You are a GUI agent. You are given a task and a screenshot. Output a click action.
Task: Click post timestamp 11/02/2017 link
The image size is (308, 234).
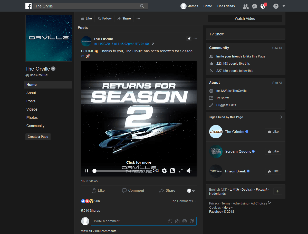pyautogui.click(x=121, y=44)
